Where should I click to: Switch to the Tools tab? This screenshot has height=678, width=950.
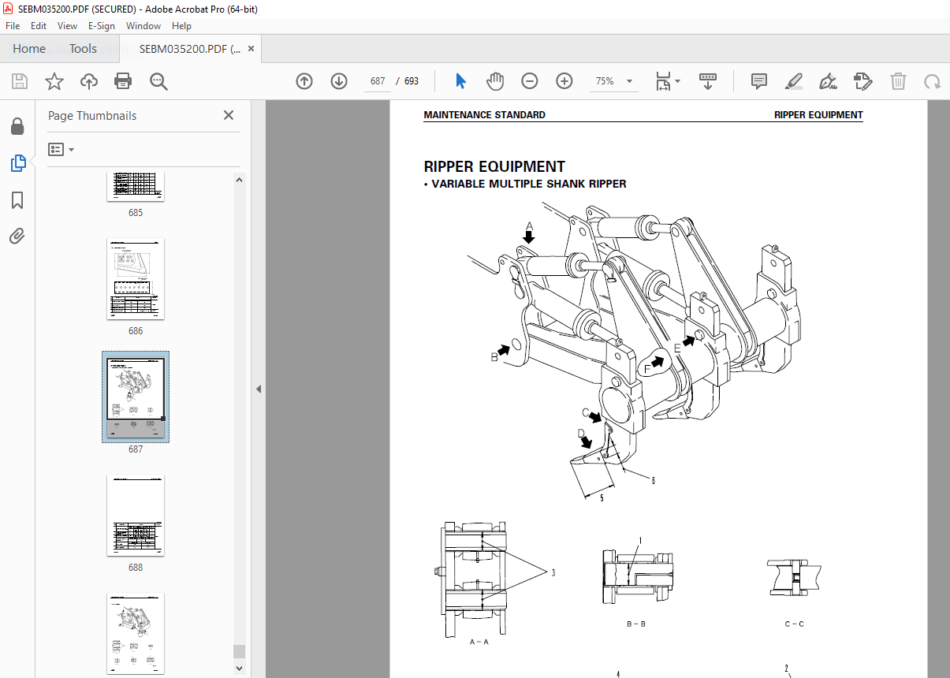pyautogui.click(x=83, y=49)
